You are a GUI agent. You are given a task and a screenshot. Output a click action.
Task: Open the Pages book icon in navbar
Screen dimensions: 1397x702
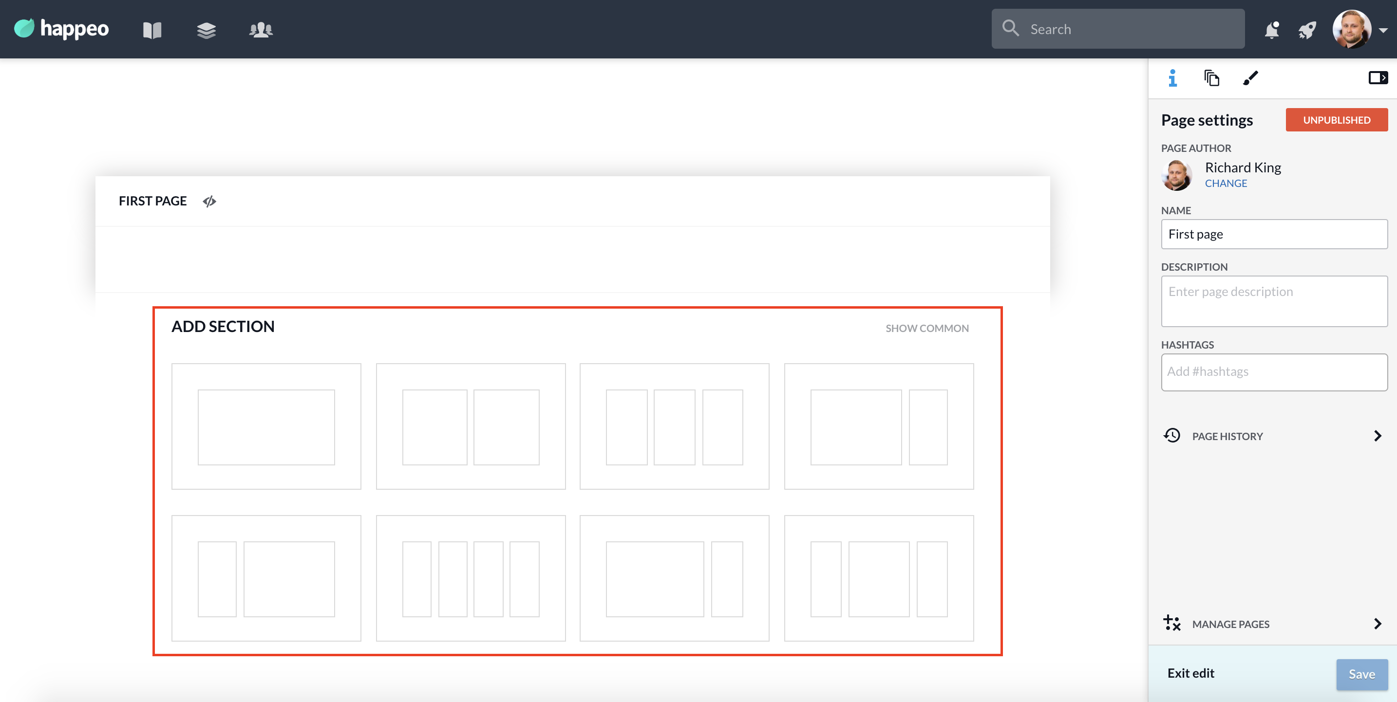[152, 30]
